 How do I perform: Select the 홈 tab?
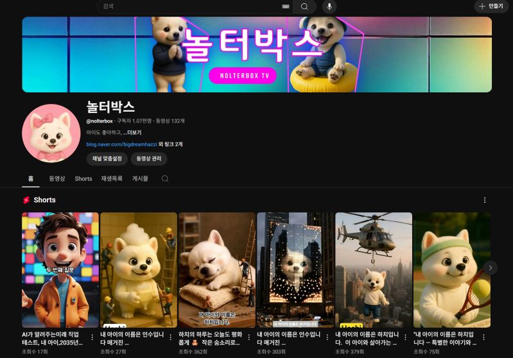click(31, 178)
